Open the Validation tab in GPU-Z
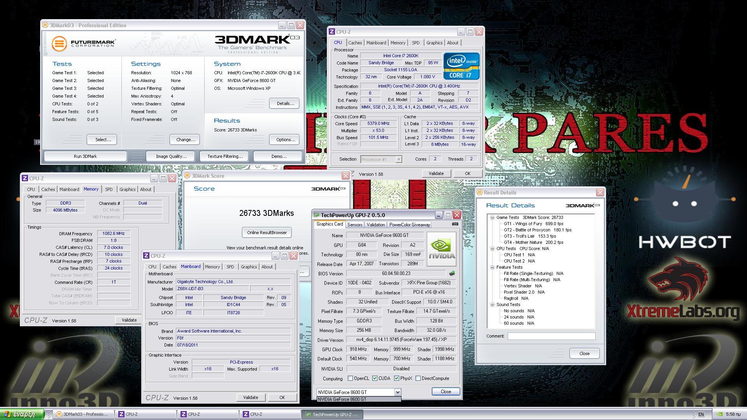Screen dimensions: 747x420 [x=376, y=225]
